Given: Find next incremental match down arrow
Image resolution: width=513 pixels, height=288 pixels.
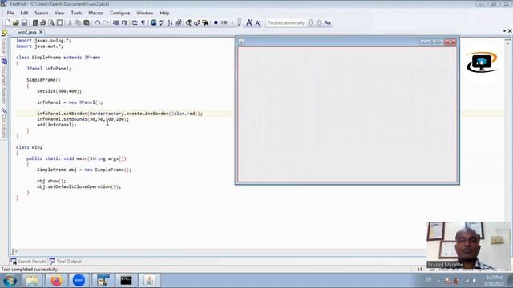Looking at the screenshot, I should click(311, 23).
